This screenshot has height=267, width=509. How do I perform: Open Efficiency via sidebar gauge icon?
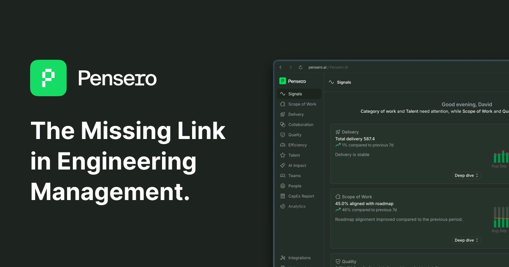(x=283, y=145)
